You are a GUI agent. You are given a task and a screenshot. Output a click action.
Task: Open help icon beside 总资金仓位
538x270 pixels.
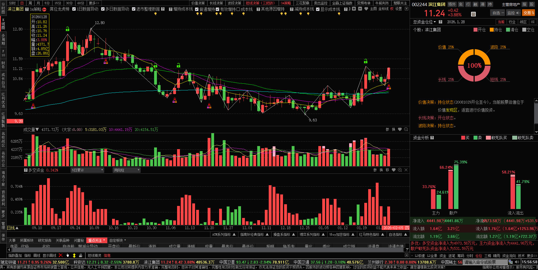(440, 22)
